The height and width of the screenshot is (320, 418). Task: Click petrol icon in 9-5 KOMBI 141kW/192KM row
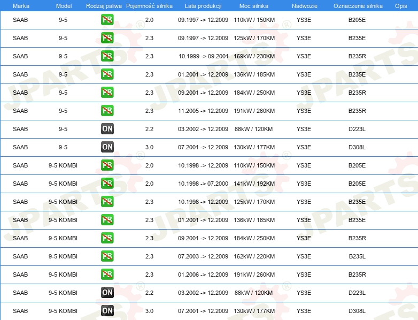tap(107, 184)
